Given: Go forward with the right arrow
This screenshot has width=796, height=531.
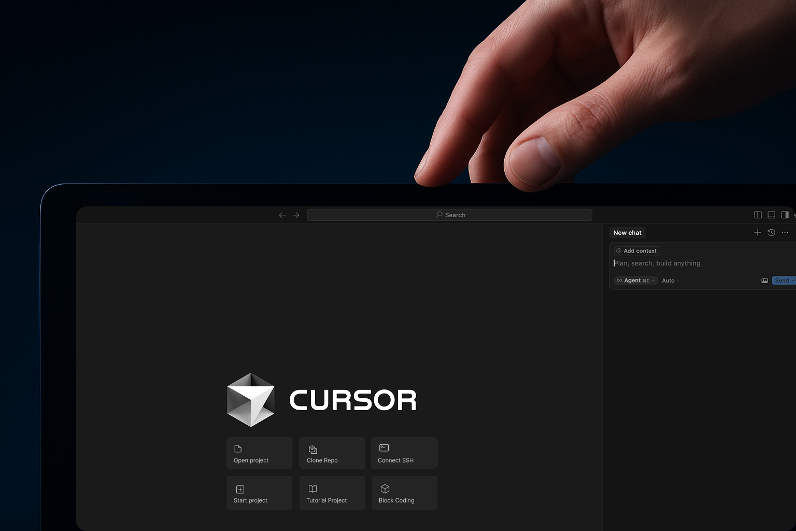Looking at the screenshot, I should [296, 215].
